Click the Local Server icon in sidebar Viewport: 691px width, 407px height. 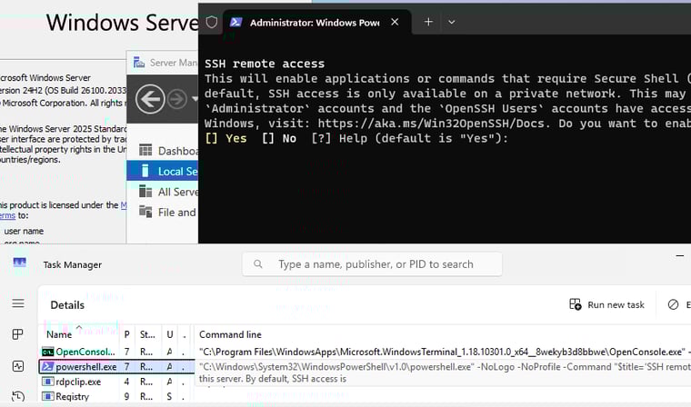145,171
